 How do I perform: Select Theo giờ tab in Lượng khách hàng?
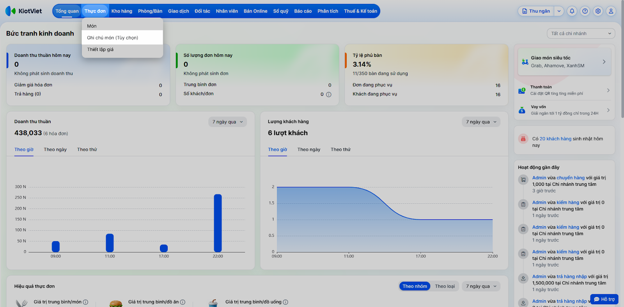[277, 150]
